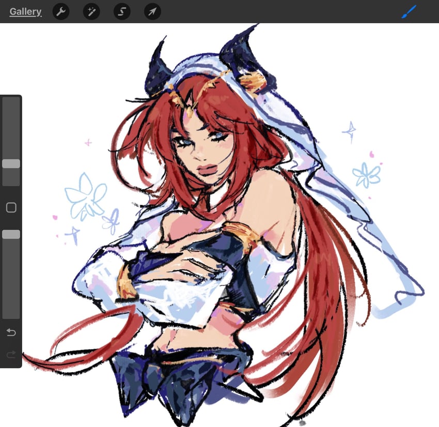The image size is (439, 427).
Task: Activate the Selection tool
Action: (x=122, y=12)
